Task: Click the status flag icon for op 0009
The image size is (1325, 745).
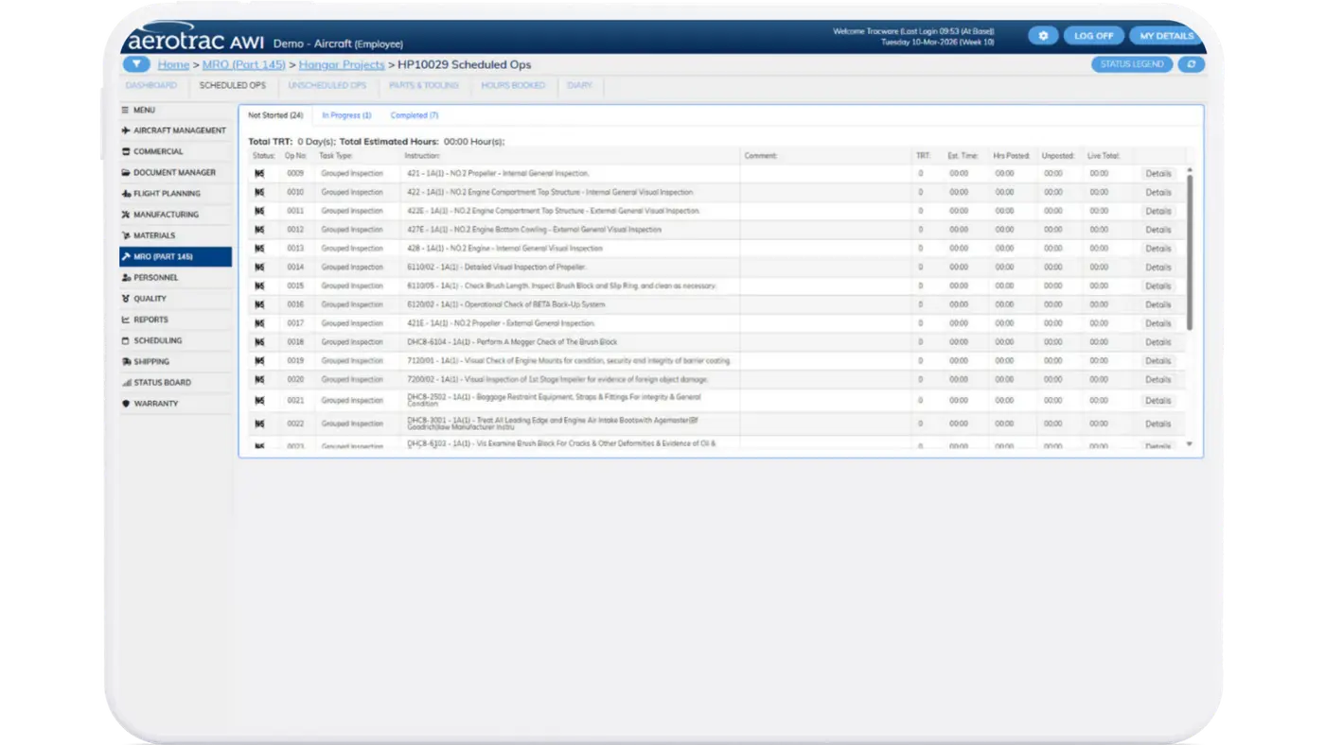Action: pos(259,174)
